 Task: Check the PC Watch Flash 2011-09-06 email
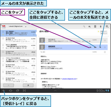coord(3,79)
